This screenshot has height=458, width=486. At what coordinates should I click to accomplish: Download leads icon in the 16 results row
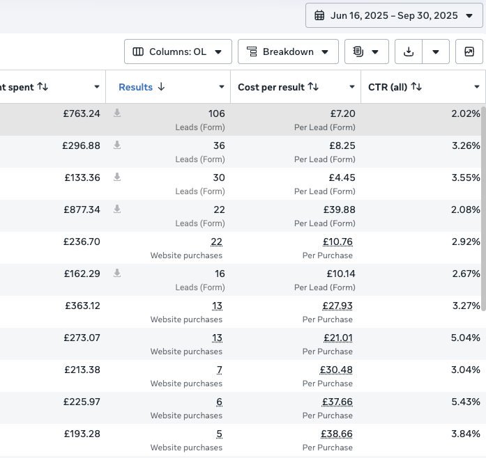117,273
